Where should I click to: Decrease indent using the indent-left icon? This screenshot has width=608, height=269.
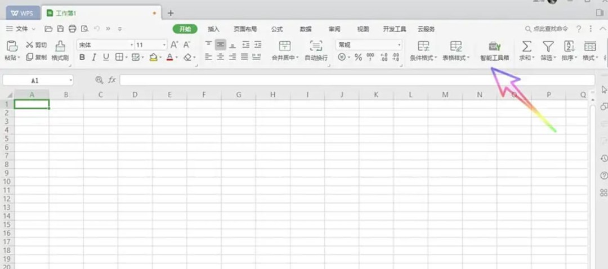[246, 45]
